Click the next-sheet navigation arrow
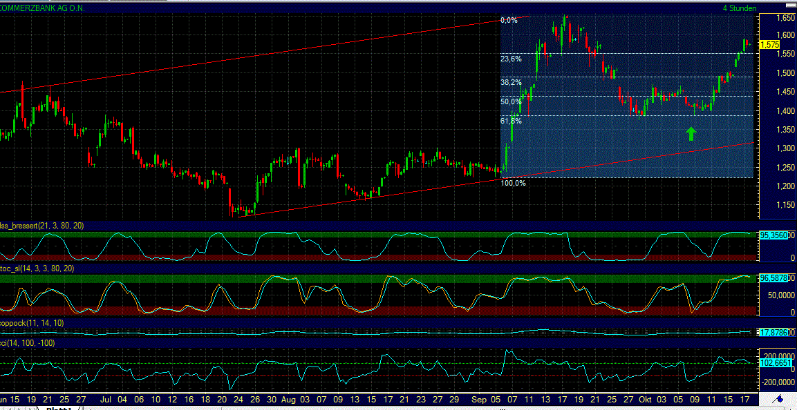This screenshot has width=797, height=410. click(x=20, y=408)
